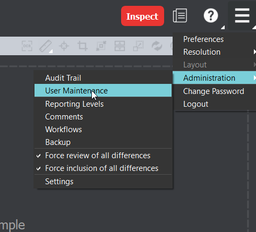Open the report document icon

pos(180,15)
